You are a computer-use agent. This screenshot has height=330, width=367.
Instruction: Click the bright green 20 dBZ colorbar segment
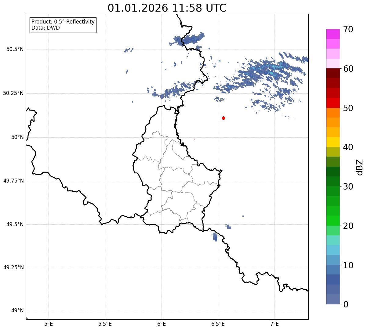click(333, 220)
